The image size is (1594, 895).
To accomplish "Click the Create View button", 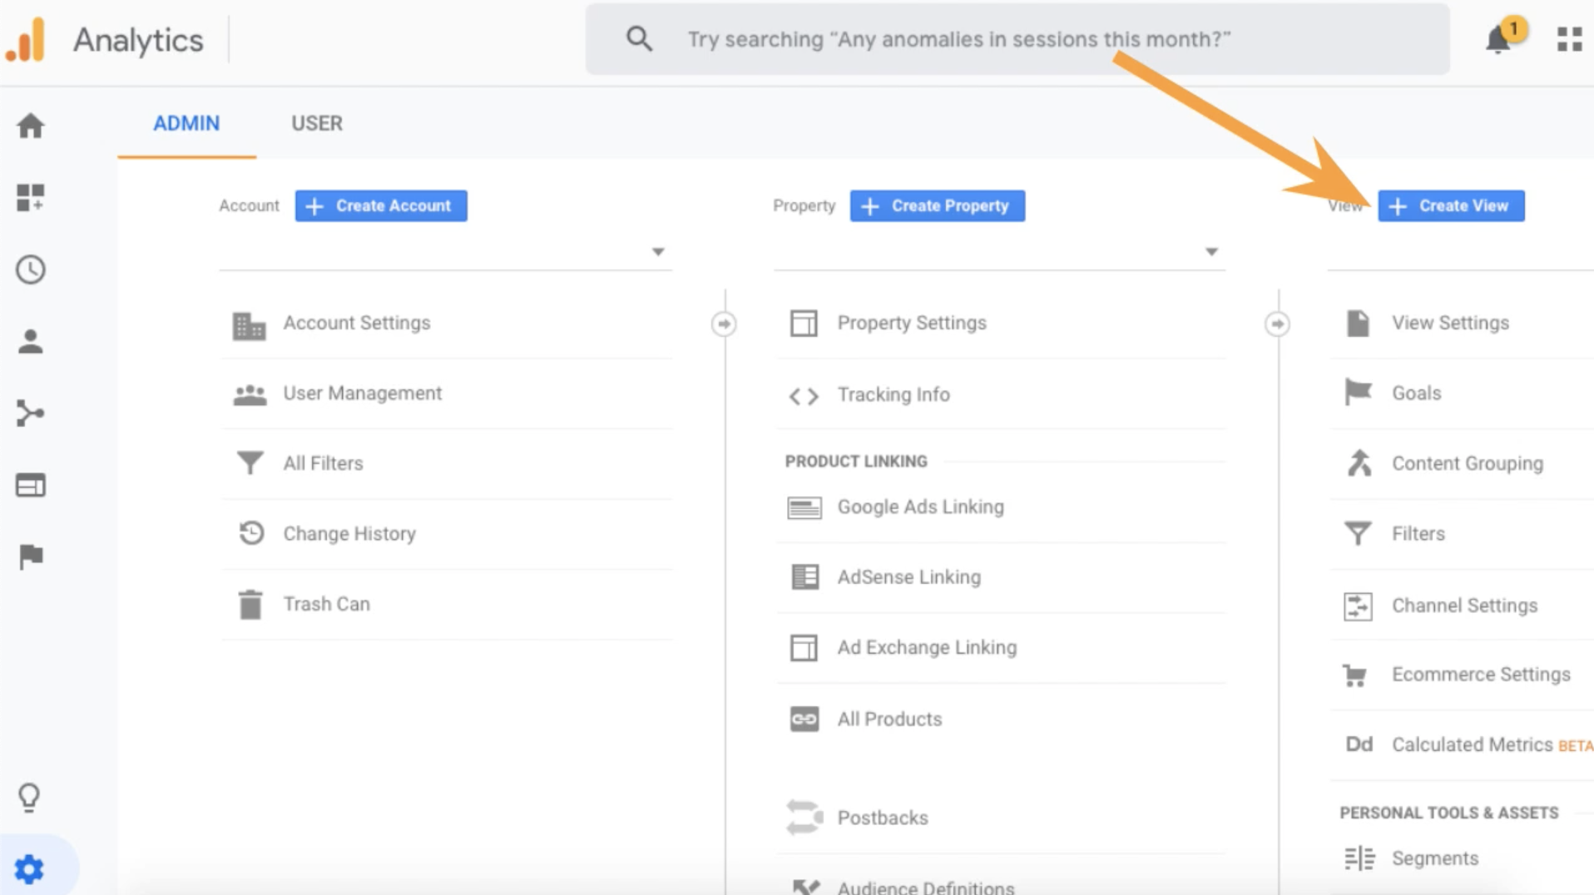I will [x=1451, y=205].
